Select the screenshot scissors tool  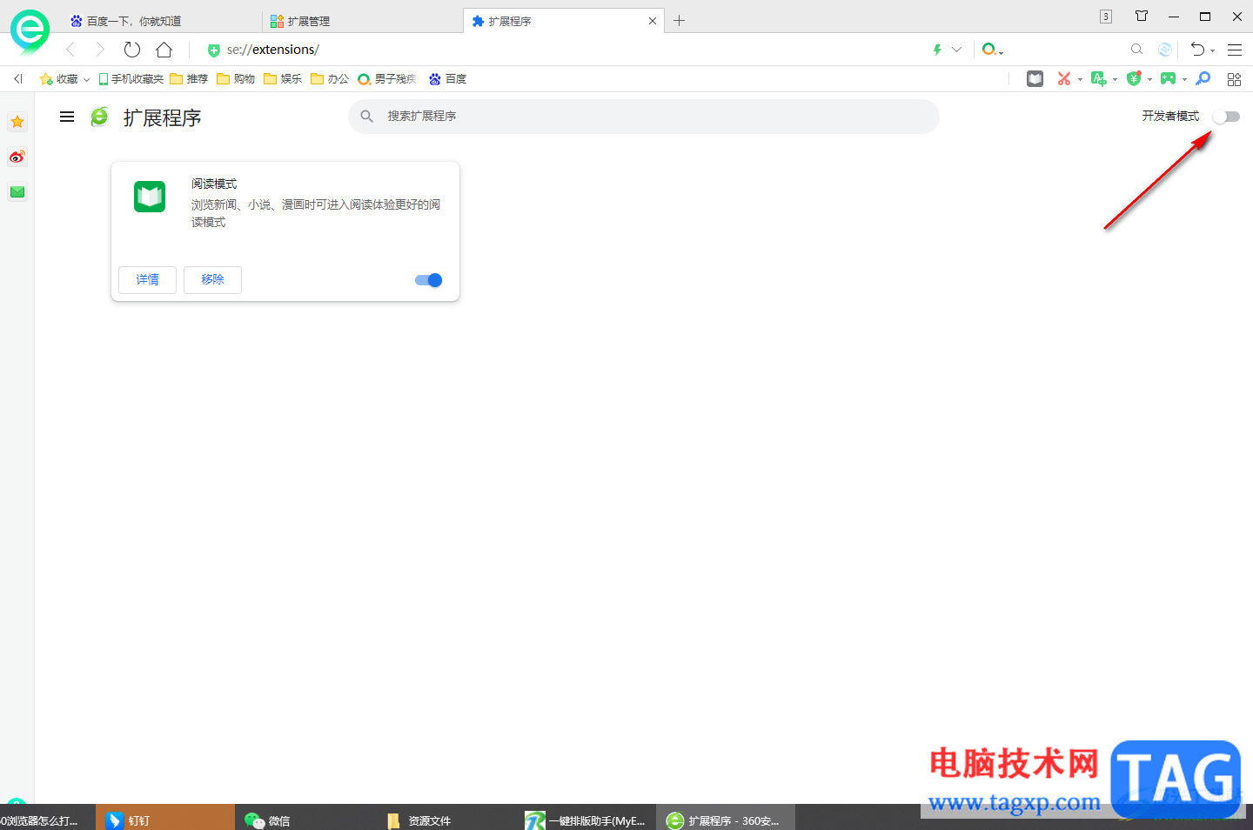pyautogui.click(x=1064, y=78)
